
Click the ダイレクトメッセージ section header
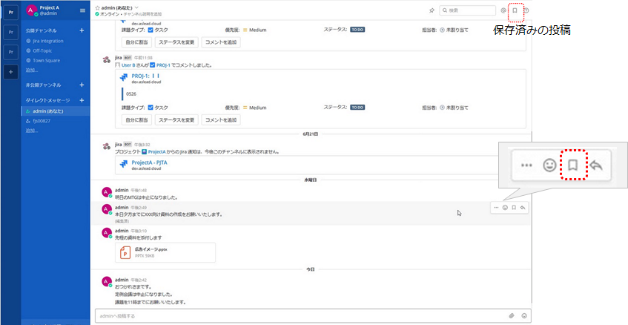click(47, 100)
